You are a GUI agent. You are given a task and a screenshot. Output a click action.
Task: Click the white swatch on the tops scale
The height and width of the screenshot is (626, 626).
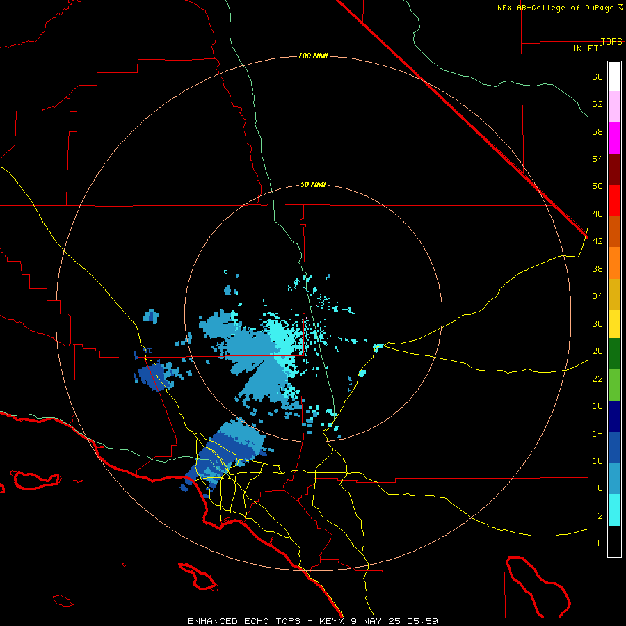coord(614,77)
